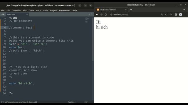This screenshot has height=105, width=188.
Task: Open a new Chromium tab
Action: (x=131, y=10)
